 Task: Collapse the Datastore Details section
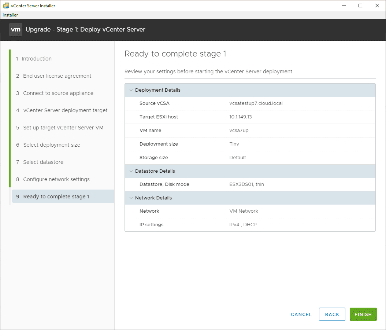[131, 171]
